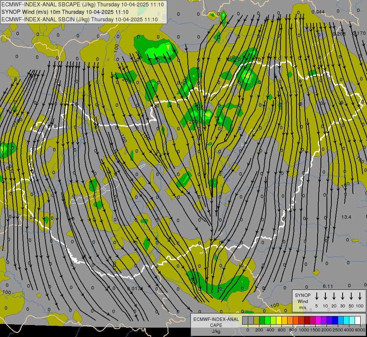
Task: Click the 600 tick label in CAPE legend
Action: click(x=282, y=330)
